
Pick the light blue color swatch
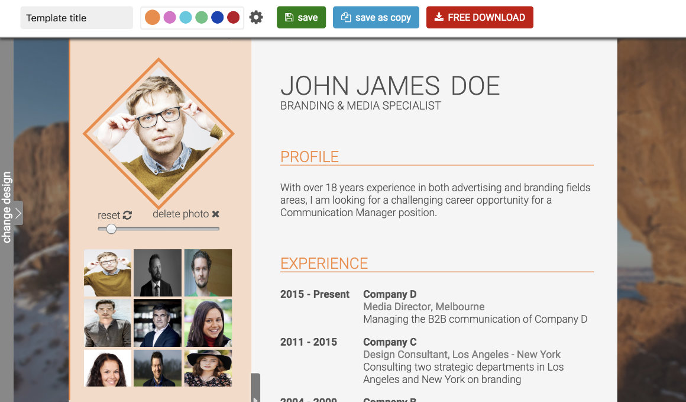pyautogui.click(x=186, y=18)
